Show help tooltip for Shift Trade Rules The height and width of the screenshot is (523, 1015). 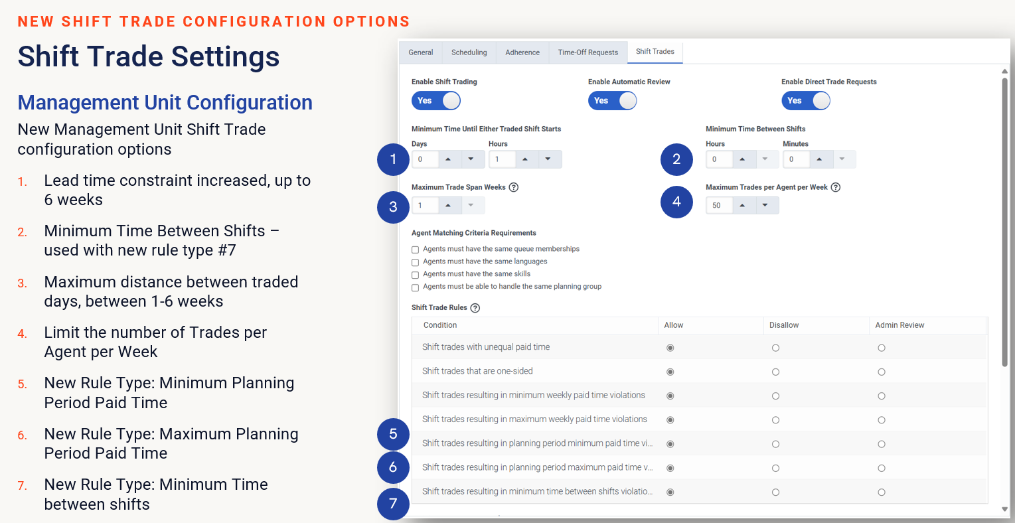coord(475,308)
